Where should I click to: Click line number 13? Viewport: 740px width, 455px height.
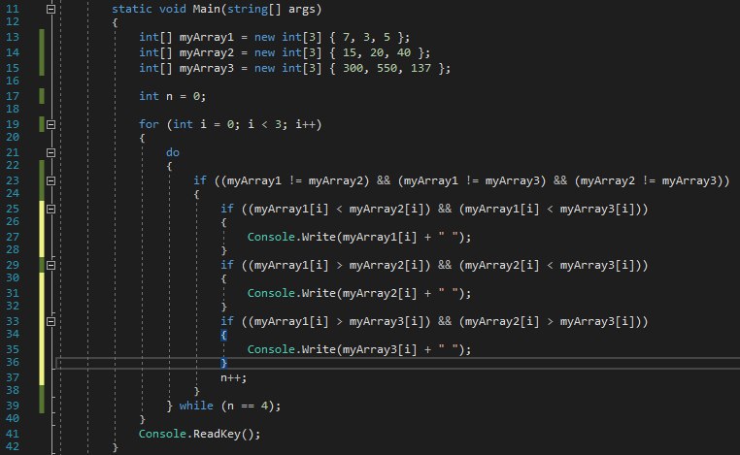click(x=13, y=37)
